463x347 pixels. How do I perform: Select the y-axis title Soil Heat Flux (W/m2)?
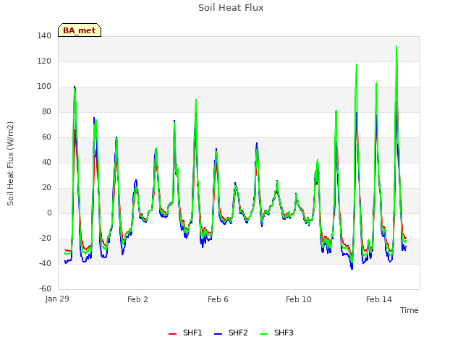click(x=10, y=163)
